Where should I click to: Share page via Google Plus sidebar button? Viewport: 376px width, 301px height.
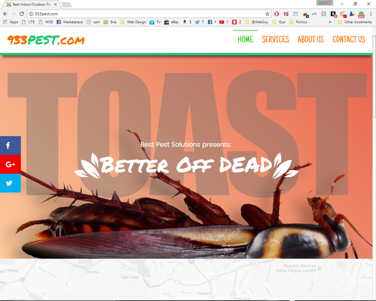click(10, 164)
